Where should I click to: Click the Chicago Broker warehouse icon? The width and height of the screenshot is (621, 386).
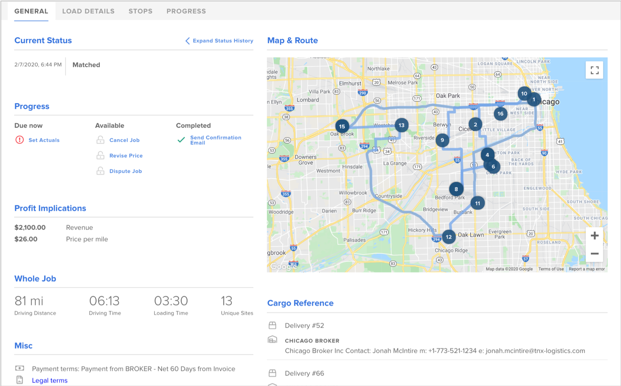pyautogui.click(x=273, y=340)
